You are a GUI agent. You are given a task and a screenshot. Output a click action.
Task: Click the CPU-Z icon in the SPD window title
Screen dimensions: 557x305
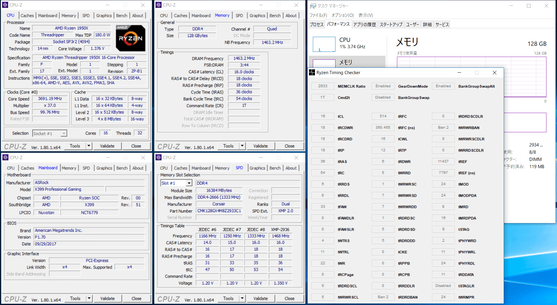click(x=159, y=157)
